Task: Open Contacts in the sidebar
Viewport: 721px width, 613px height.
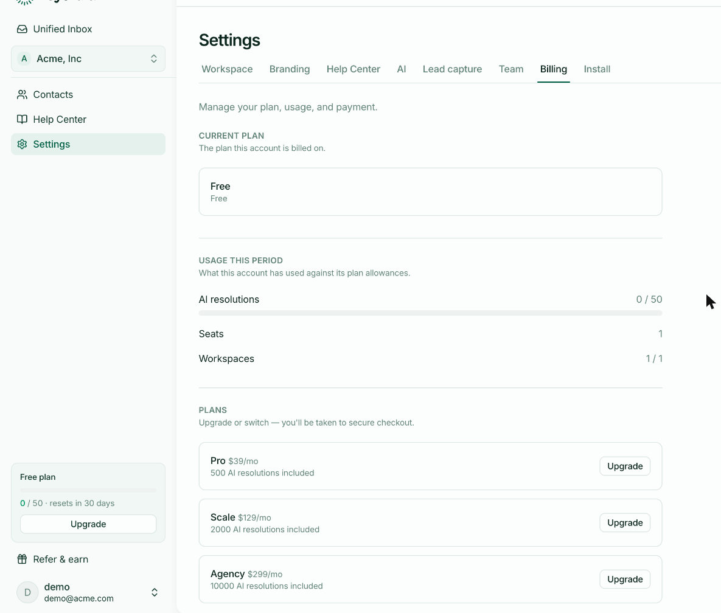Action: click(x=88, y=95)
